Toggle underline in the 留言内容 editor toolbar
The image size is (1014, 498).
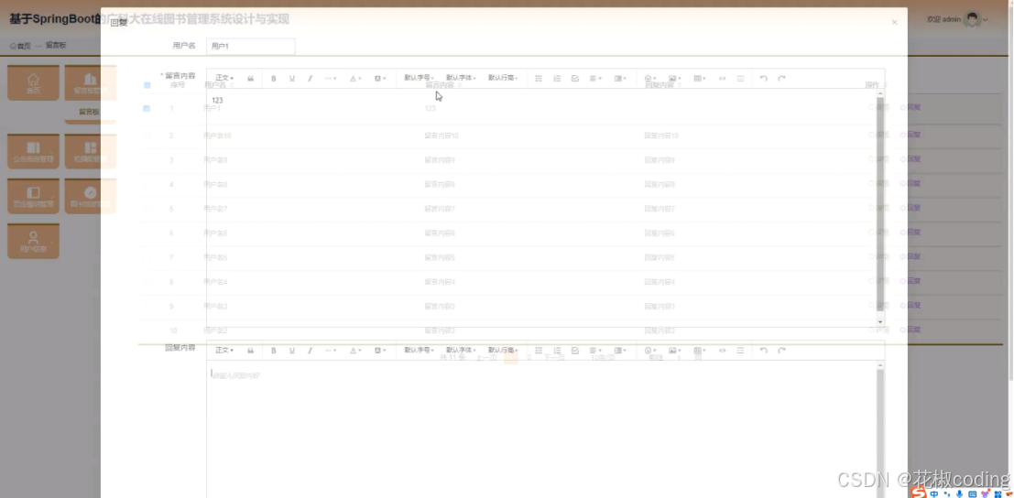(291, 78)
